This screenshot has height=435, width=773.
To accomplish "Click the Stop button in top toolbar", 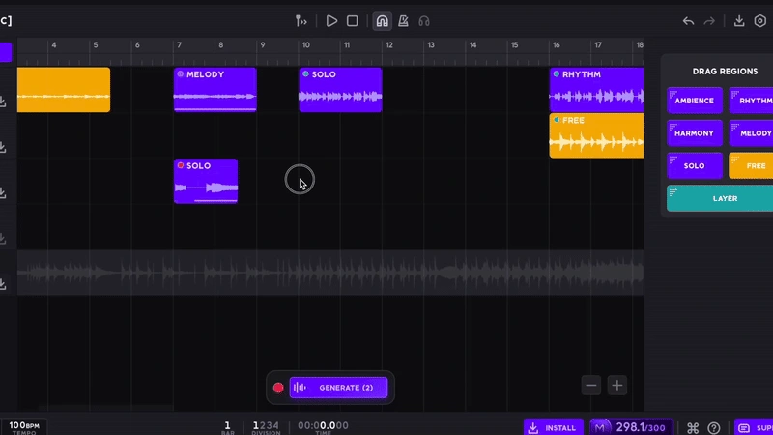I will click(x=353, y=20).
